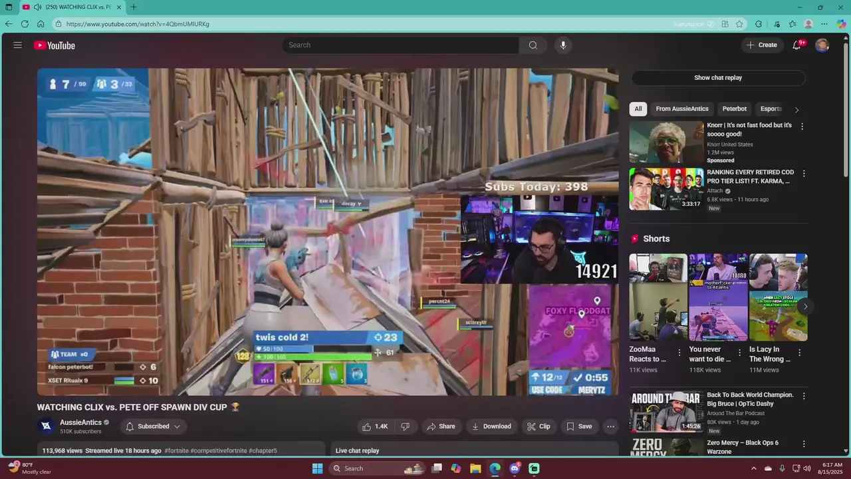851x479 pixels.
Task: Save the video to a playlist
Action: click(579, 426)
